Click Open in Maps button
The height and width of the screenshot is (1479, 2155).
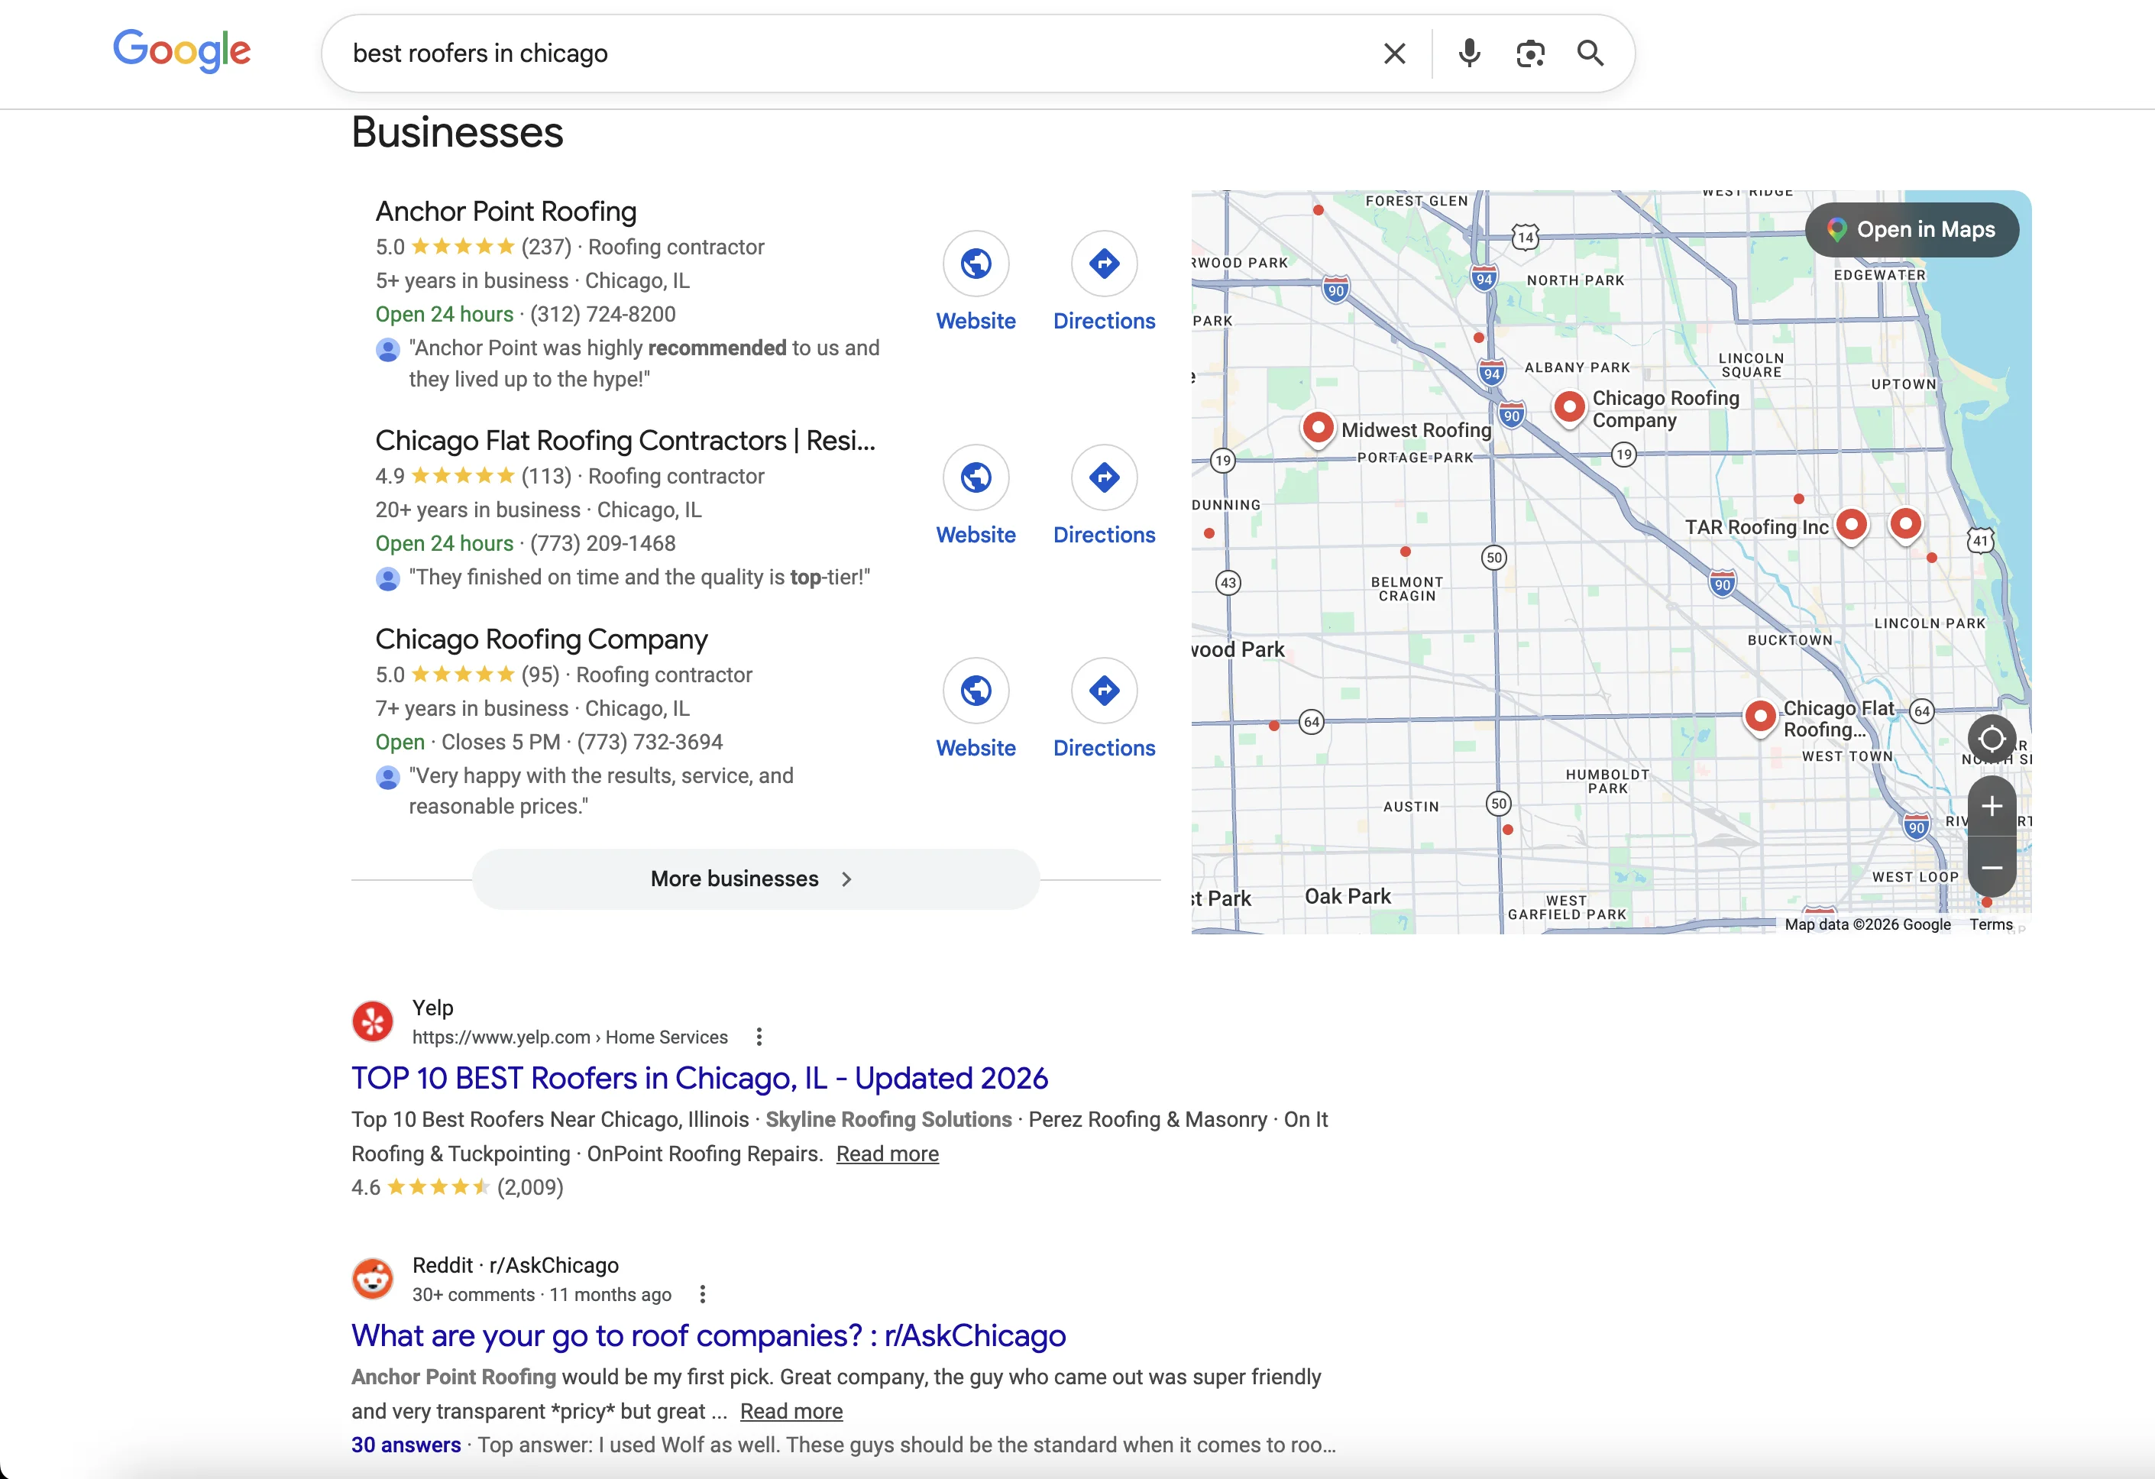point(1911,230)
